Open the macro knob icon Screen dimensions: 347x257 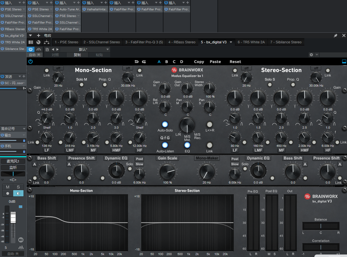[x=39, y=42]
